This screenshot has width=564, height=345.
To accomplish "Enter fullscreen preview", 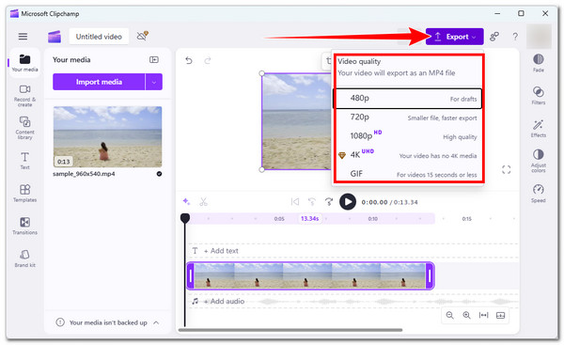I will coord(506,170).
